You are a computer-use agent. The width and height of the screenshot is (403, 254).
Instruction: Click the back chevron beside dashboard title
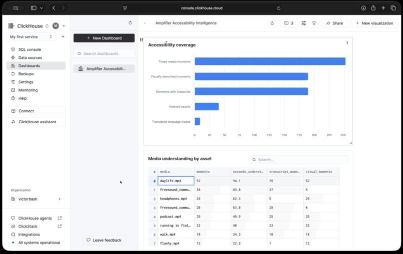145,23
